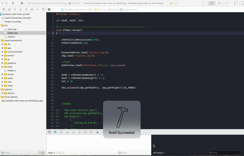Expand the 3d folder
Screen dimensions: 244x156
[x=2, y=44]
